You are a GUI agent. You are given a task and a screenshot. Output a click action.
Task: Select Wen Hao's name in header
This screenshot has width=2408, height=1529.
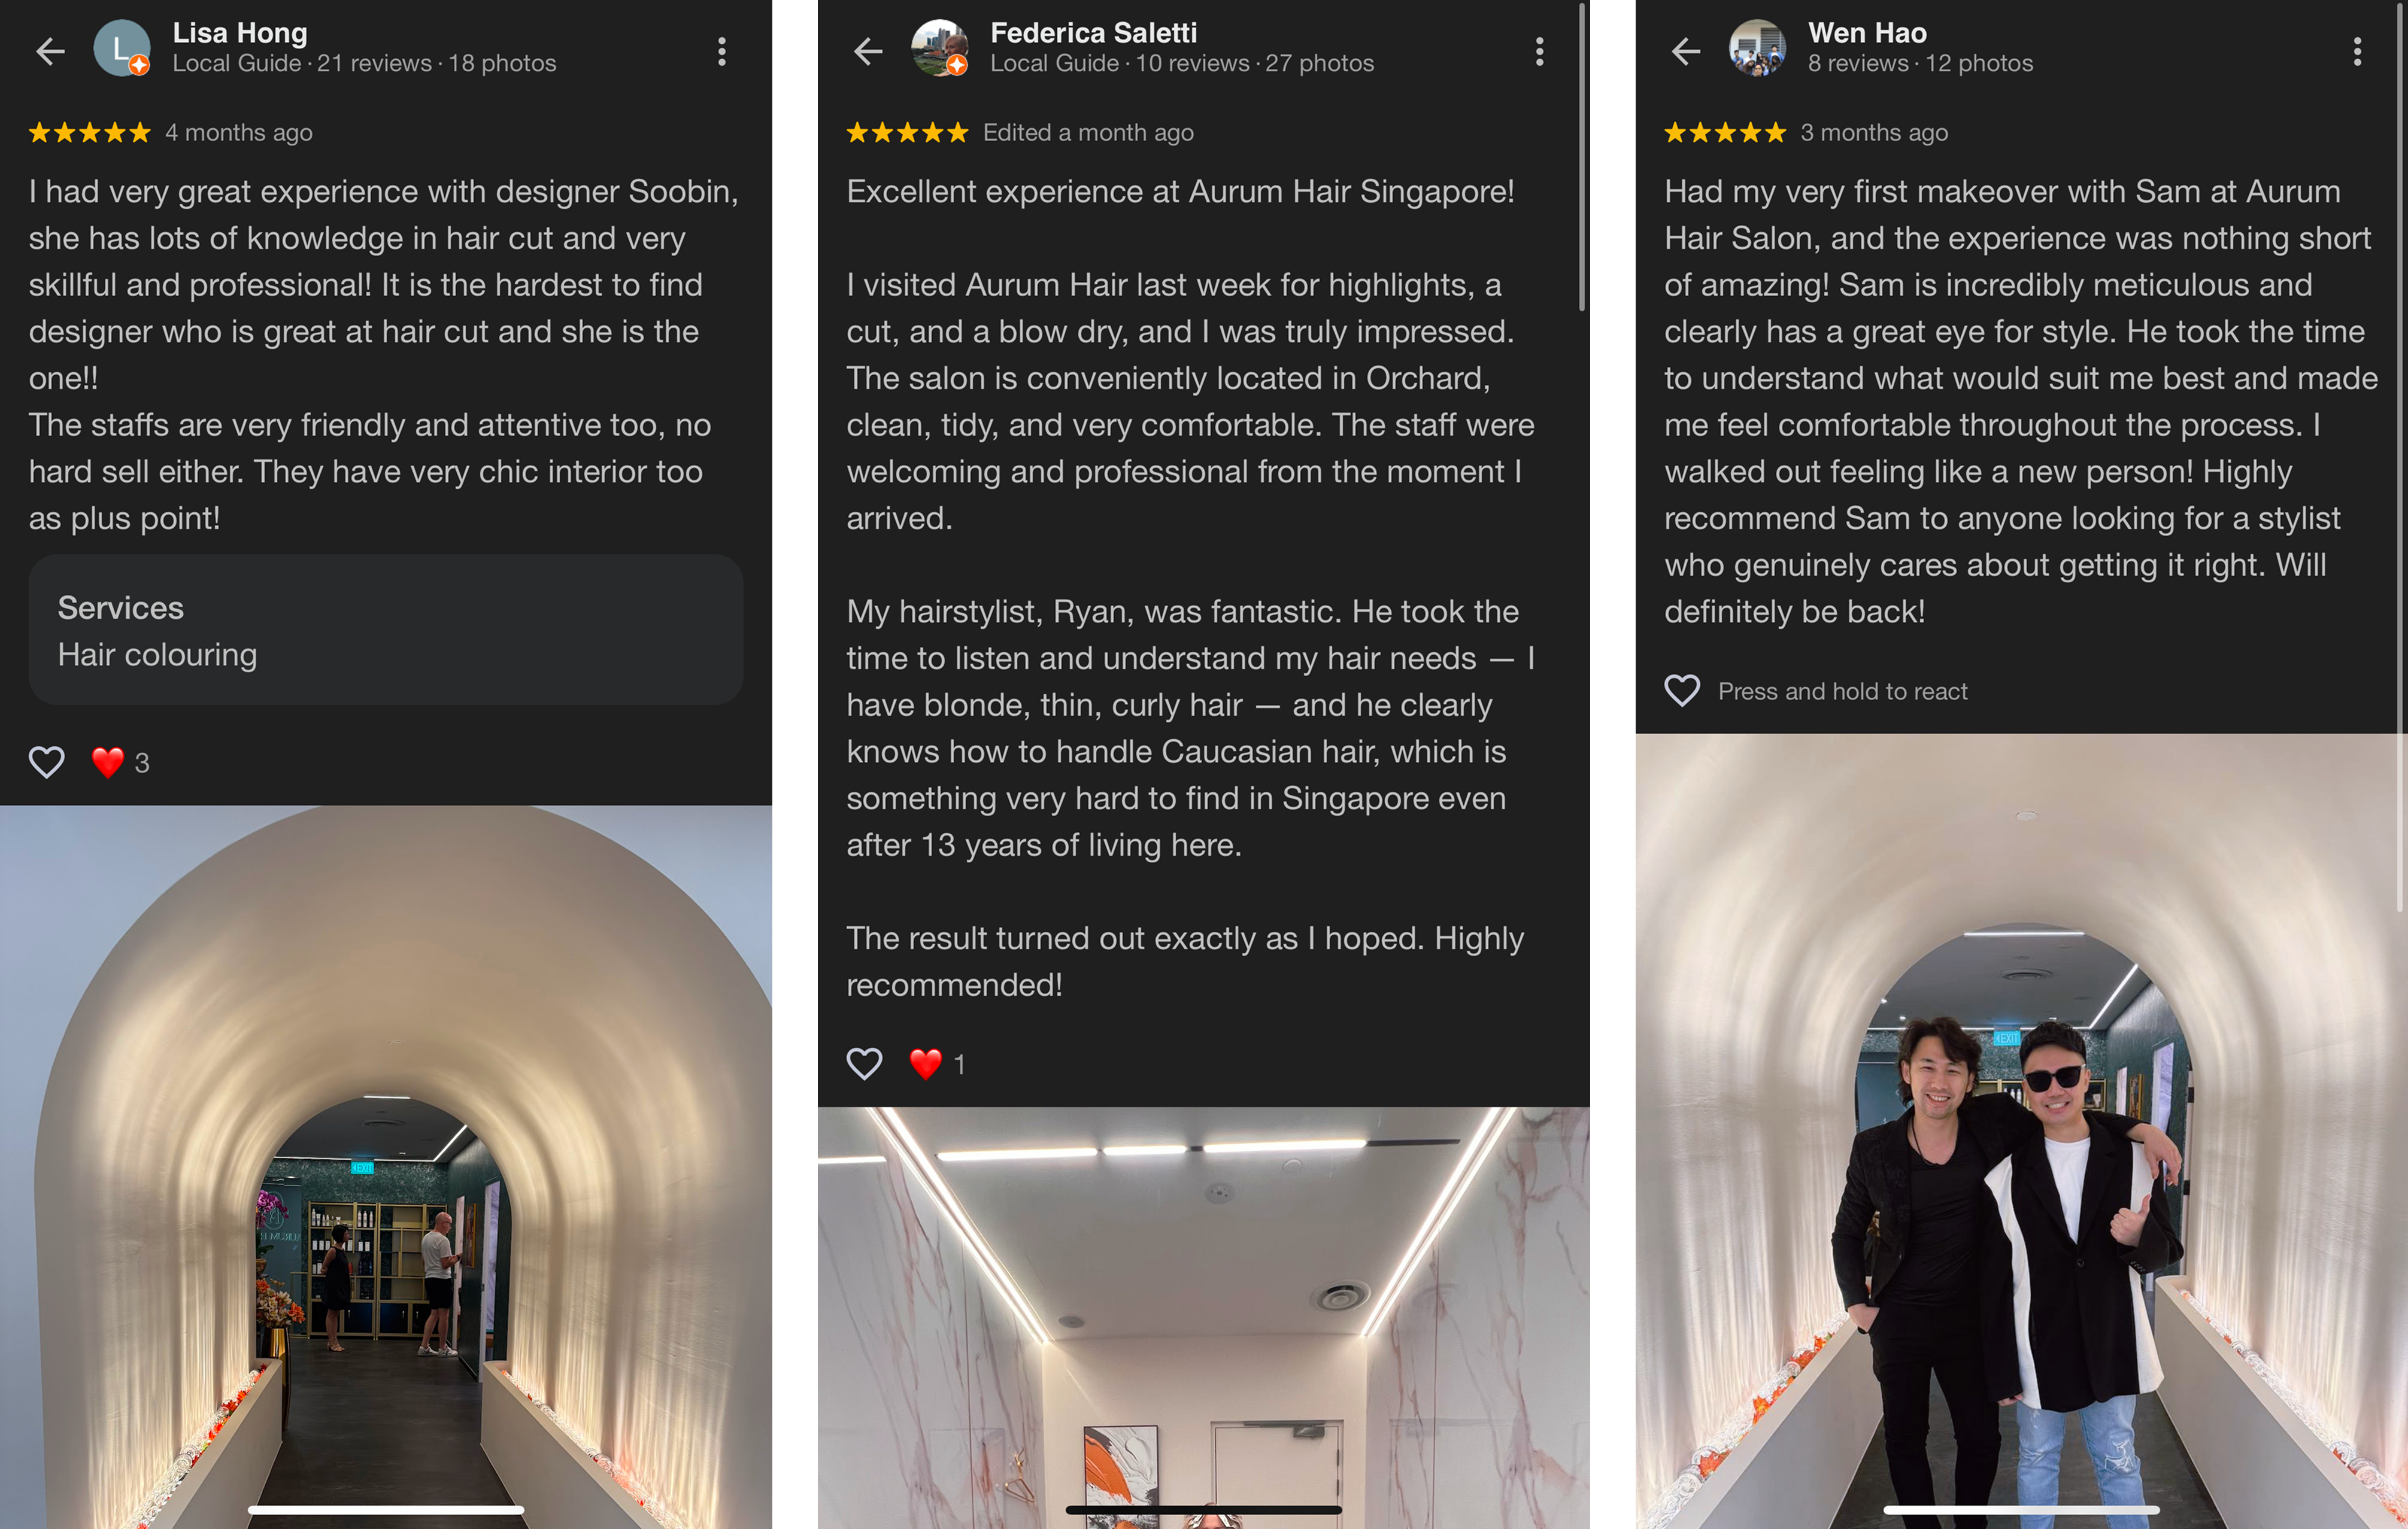pyautogui.click(x=1867, y=33)
